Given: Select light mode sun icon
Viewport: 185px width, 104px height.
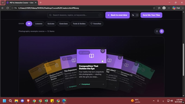Looking at the screenshot, I should click(x=137, y=15).
